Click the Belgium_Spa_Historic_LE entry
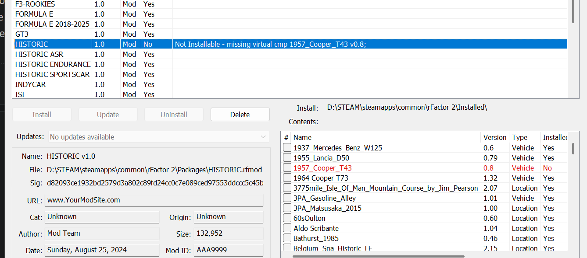587x258 pixels. coord(333,248)
